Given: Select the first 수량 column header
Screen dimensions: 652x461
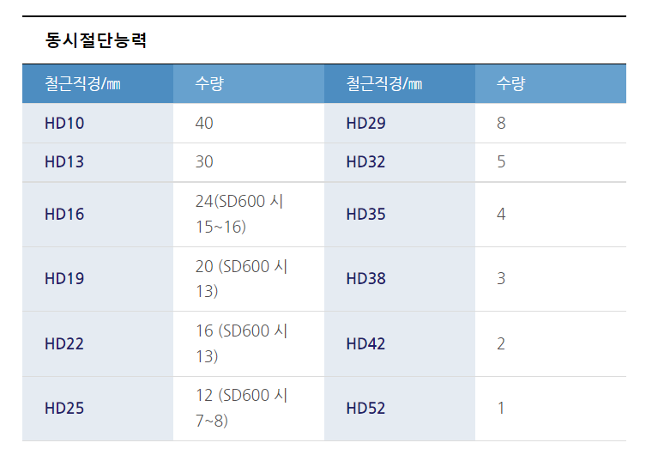Looking at the screenshot, I should pos(249,83).
